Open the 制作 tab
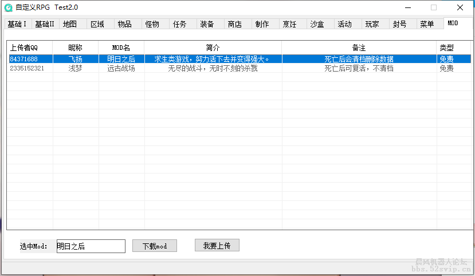Image resolution: width=475 pixels, height=276 pixels. coord(265,24)
